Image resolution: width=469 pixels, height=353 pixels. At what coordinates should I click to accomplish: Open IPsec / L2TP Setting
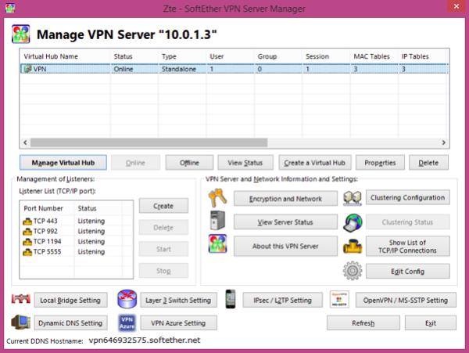tap(282, 300)
